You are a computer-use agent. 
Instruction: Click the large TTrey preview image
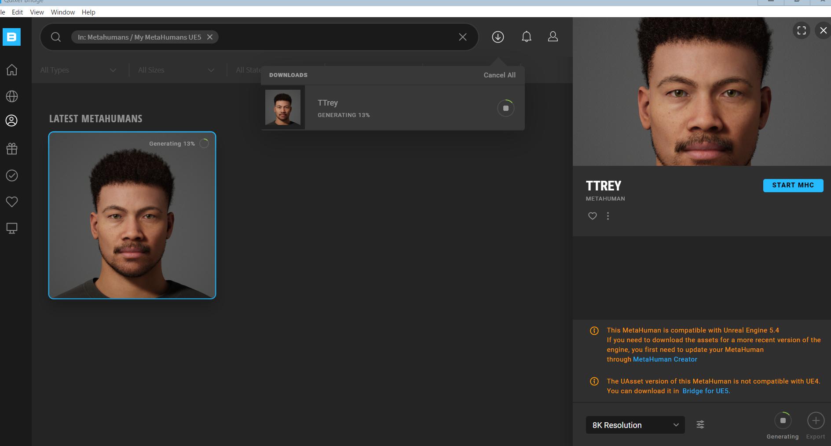702,91
